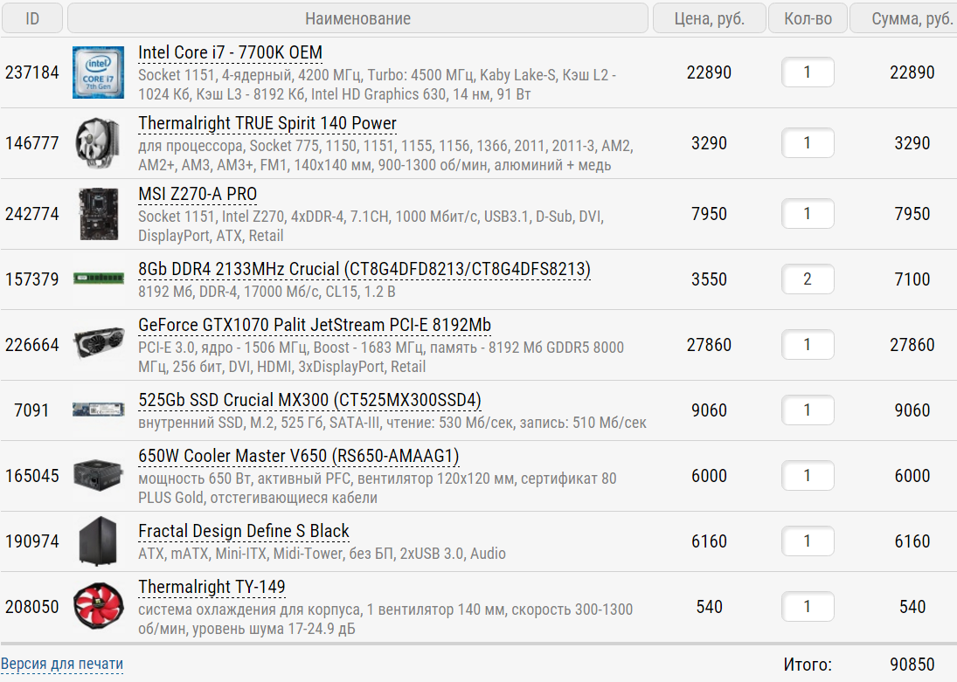Click the Версия для печати link

tap(62, 664)
